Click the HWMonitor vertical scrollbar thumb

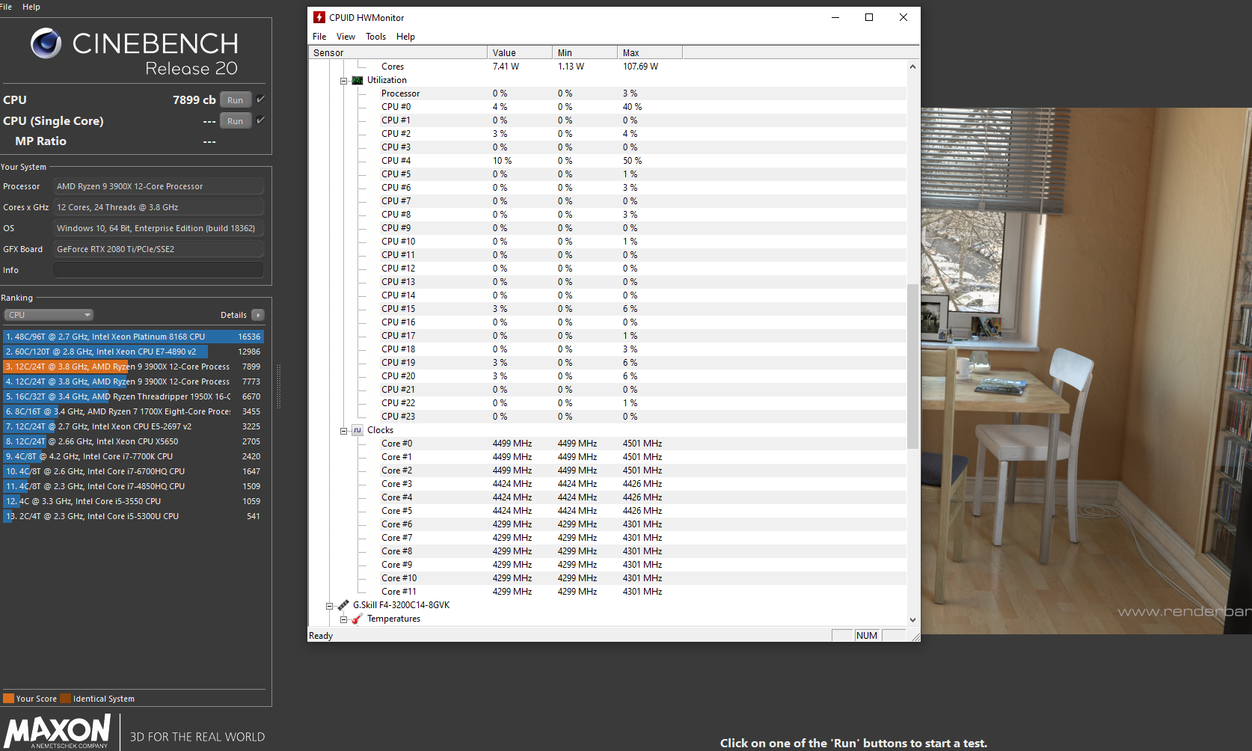(x=912, y=367)
